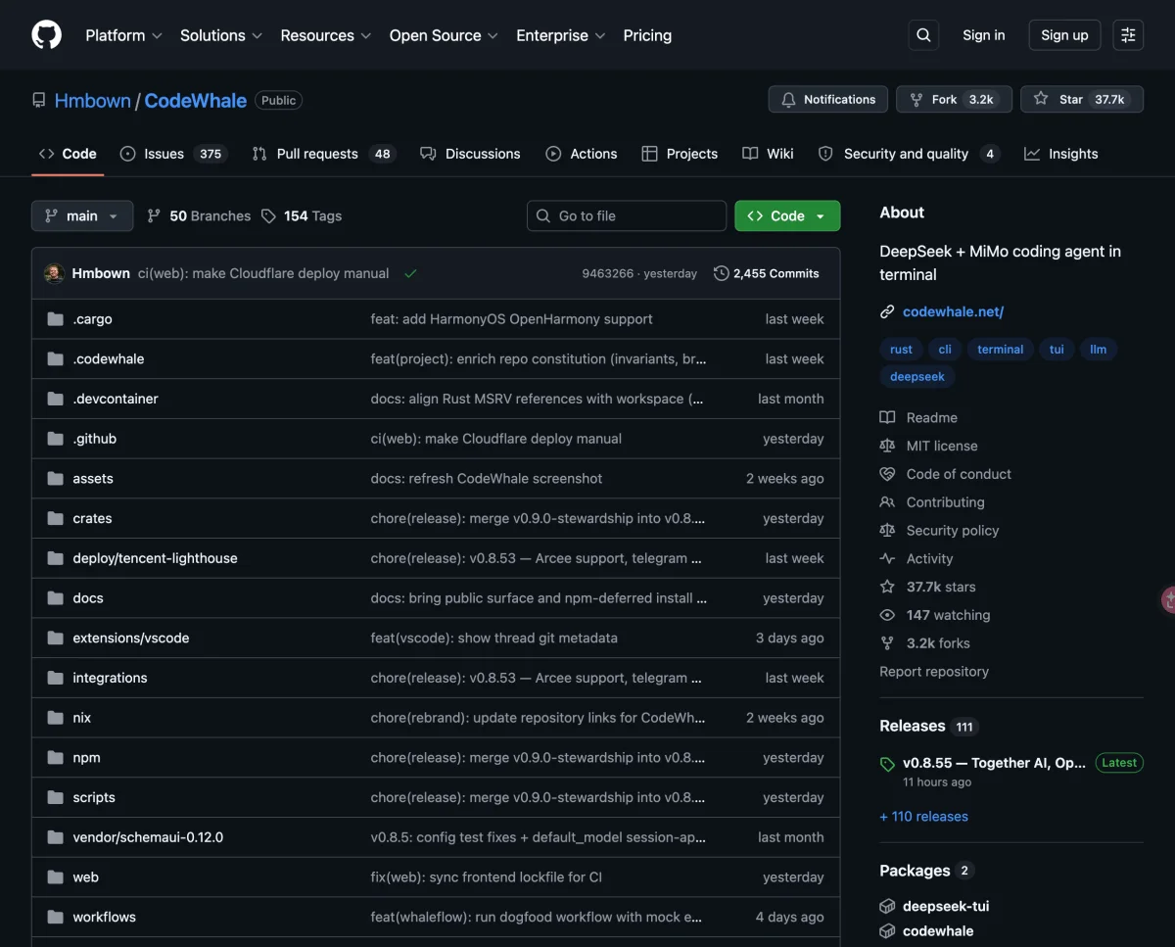Click the Activity pulse icon
The width and height of the screenshot is (1175, 947).
pyautogui.click(x=887, y=558)
